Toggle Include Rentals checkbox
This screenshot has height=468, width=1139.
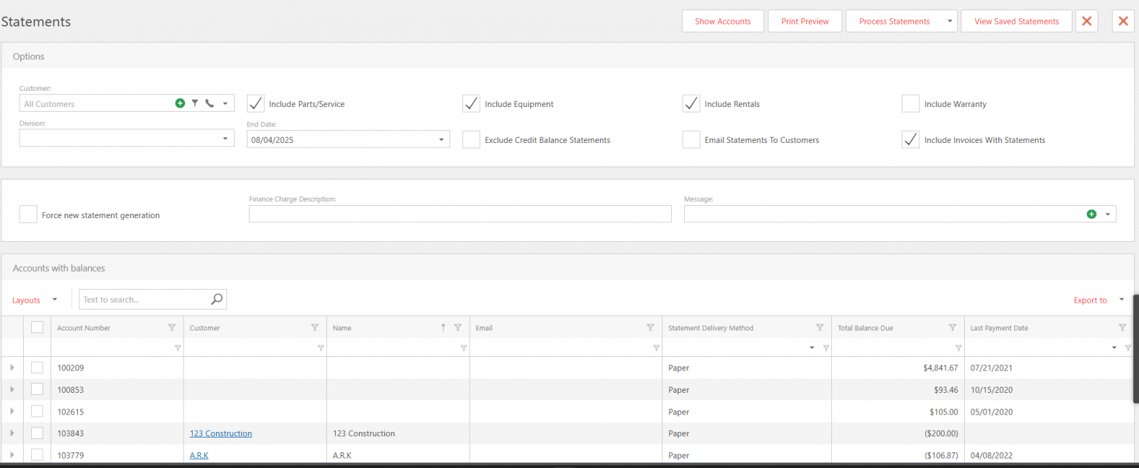(691, 104)
